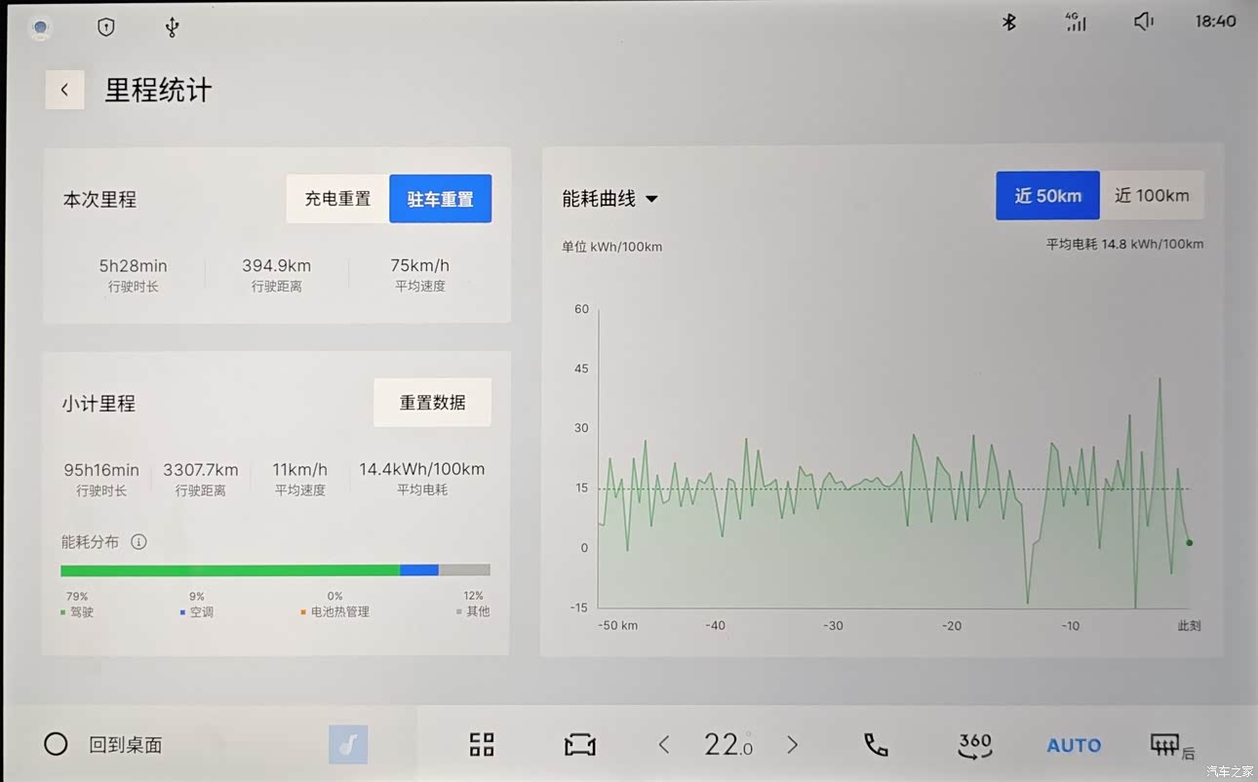Screen dimensions: 1258x782
Task: Open Bluetooth settings from status bar
Action: [1009, 21]
